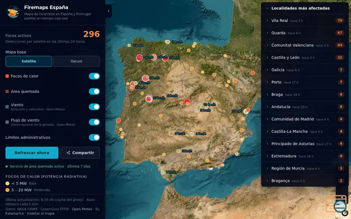Click the Castilla-La Mancha row name
The image size is (351, 219).
289,131
